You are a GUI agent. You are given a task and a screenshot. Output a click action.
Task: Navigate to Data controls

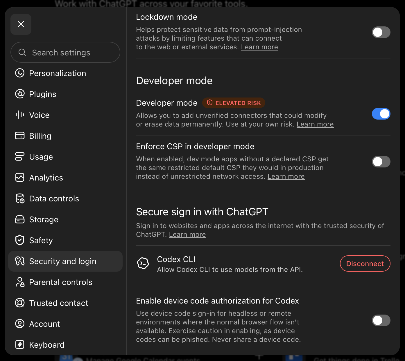[65, 198]
